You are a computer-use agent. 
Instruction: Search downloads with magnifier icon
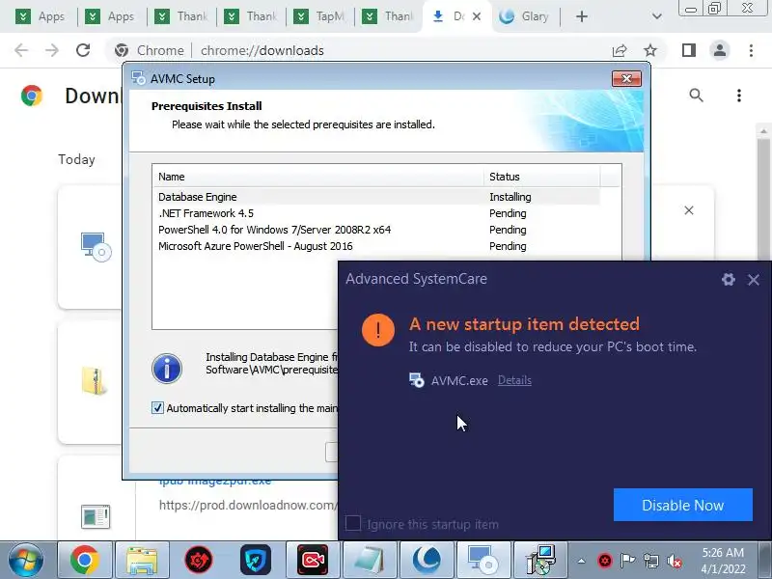tap(696, 95)
